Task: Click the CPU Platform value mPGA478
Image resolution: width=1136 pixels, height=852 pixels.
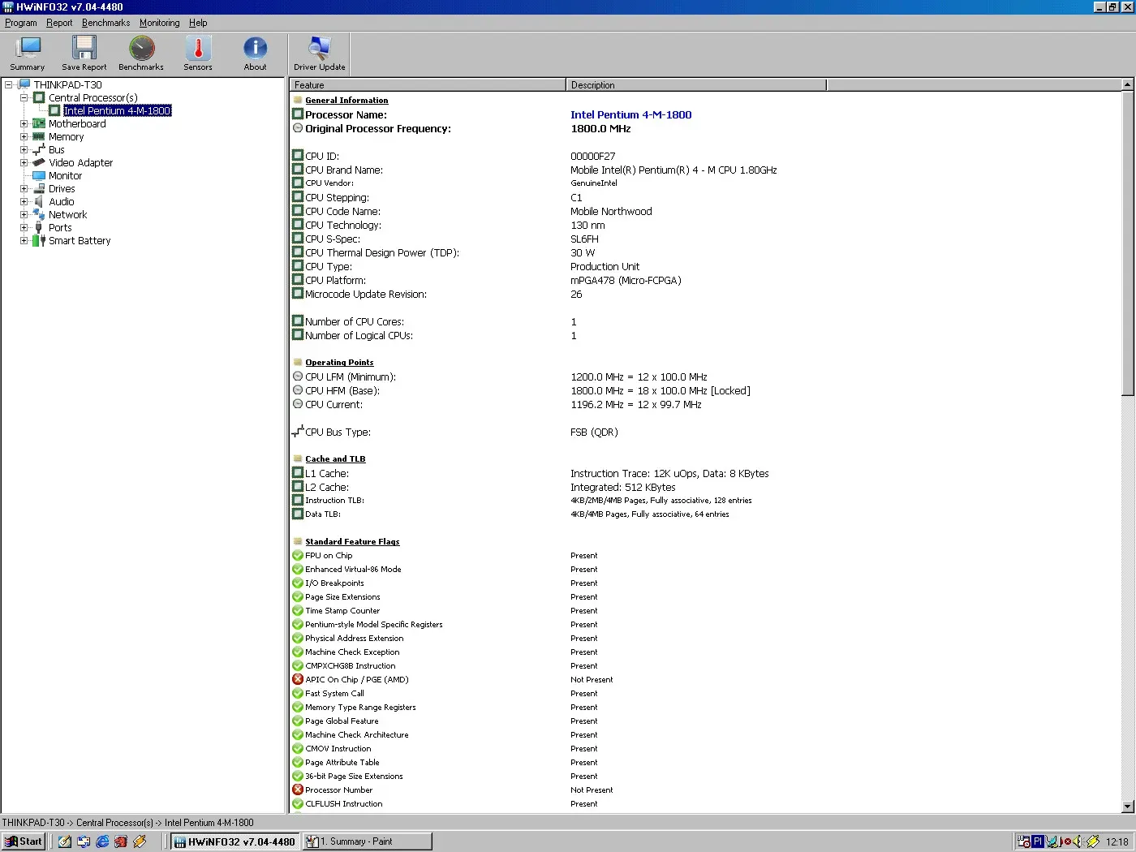Action: pos(626,280)
